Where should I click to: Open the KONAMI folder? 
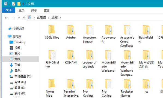coord(71,57)
